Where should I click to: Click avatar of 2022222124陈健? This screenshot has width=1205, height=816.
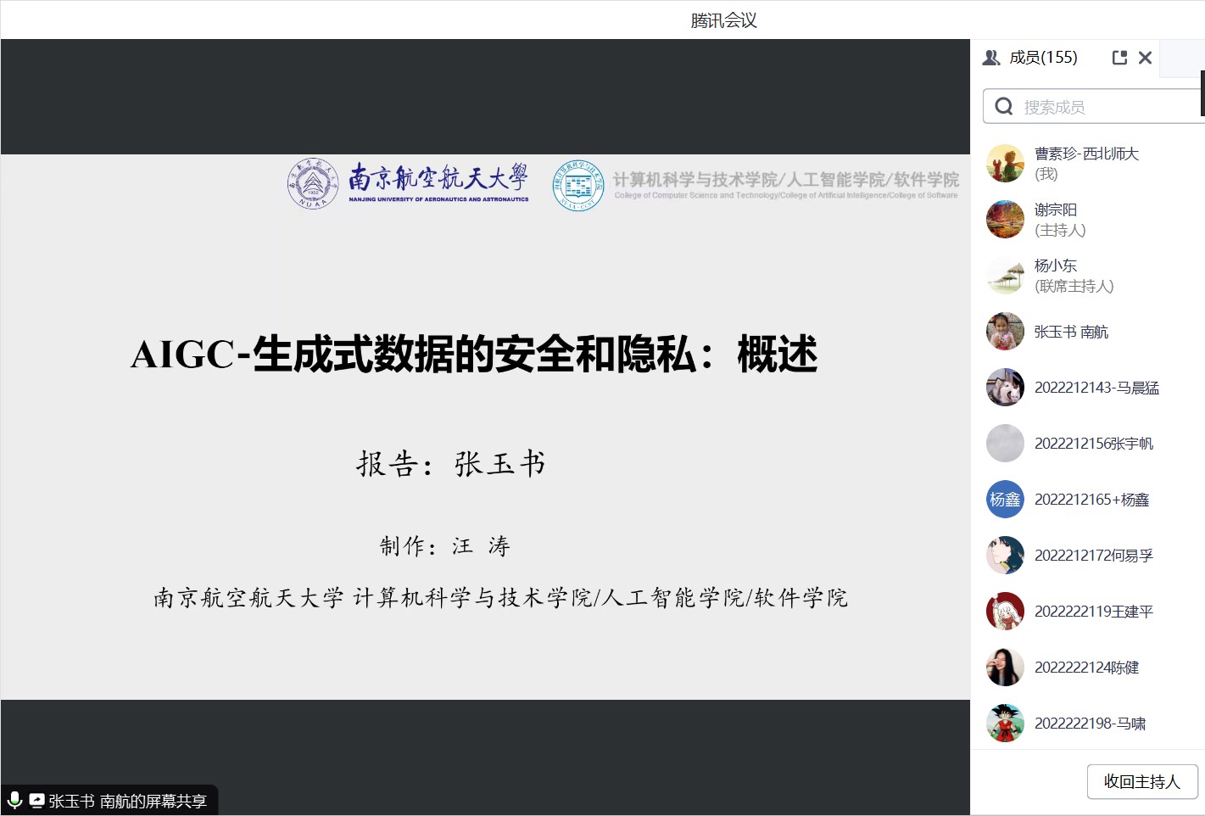coord(1005,668)
